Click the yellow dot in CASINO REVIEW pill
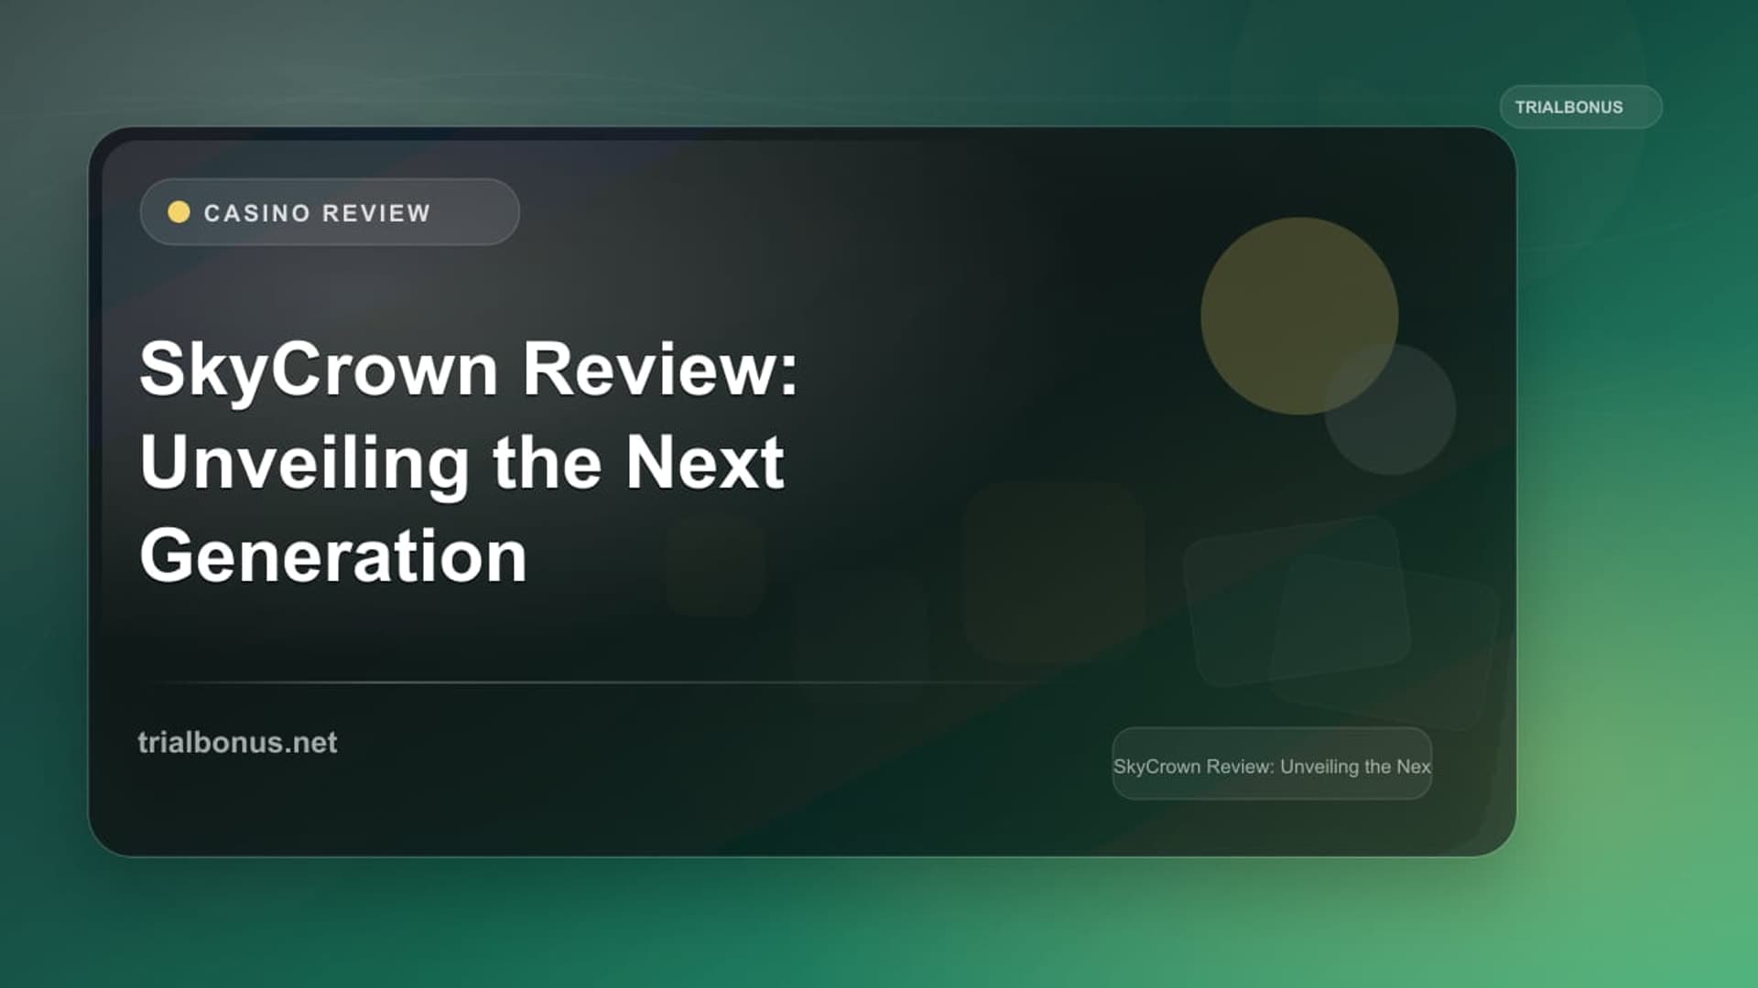The height and width of the screenshot is (988, 1758). [179, 212]
